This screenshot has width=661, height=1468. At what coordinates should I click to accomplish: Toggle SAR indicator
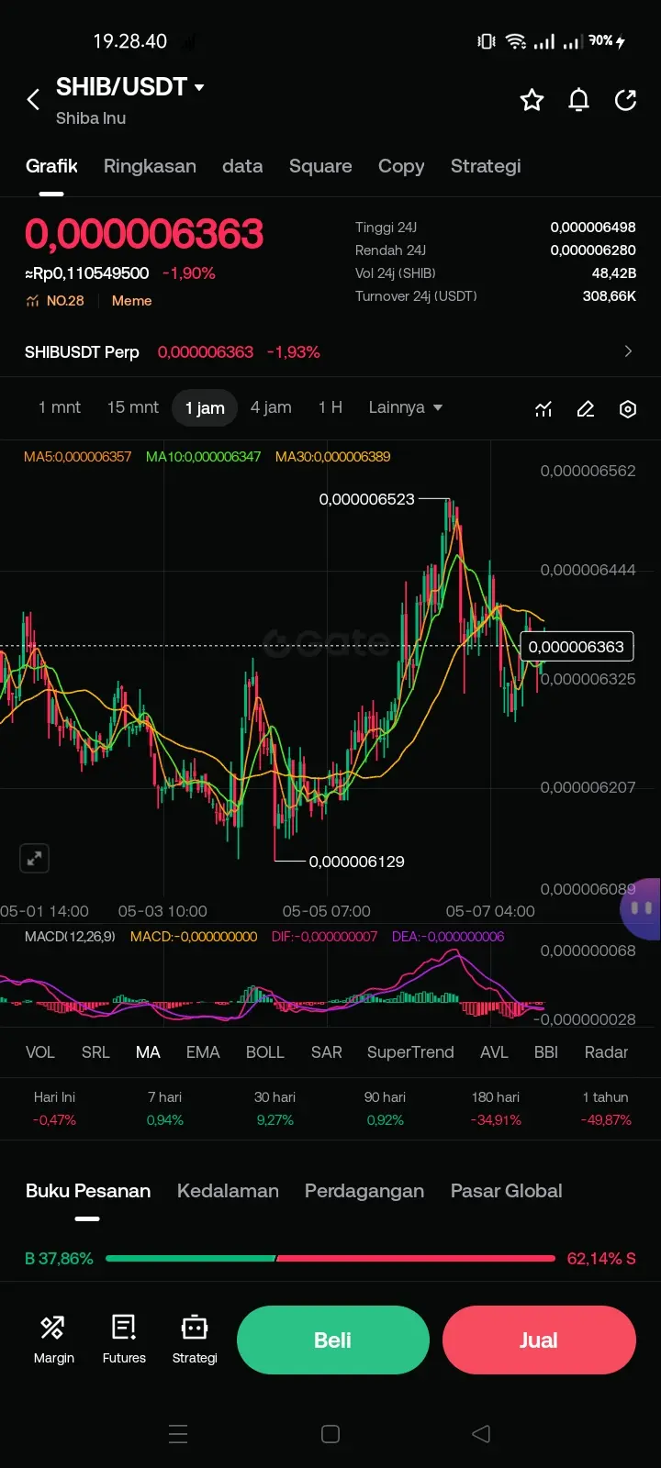(x=326, y=1052)
